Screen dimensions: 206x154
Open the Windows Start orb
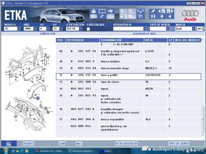pyautogui.click(x=5, y=151)
